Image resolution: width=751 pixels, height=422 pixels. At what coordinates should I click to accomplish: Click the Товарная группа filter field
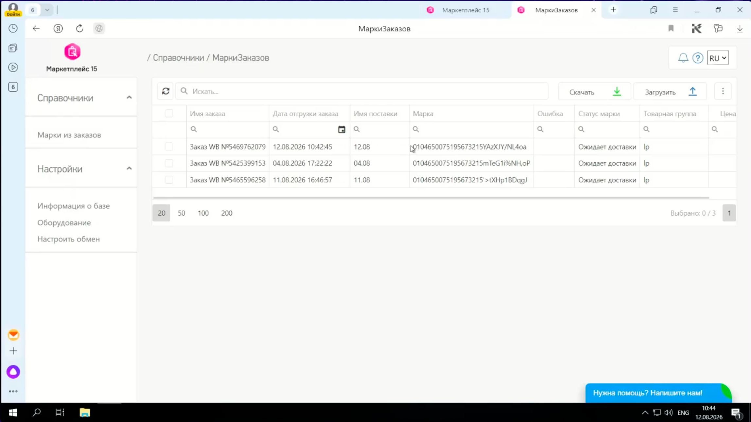[x=674, y=129]
